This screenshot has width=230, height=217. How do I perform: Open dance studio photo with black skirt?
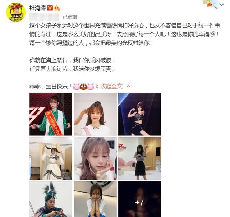(140, 158)
